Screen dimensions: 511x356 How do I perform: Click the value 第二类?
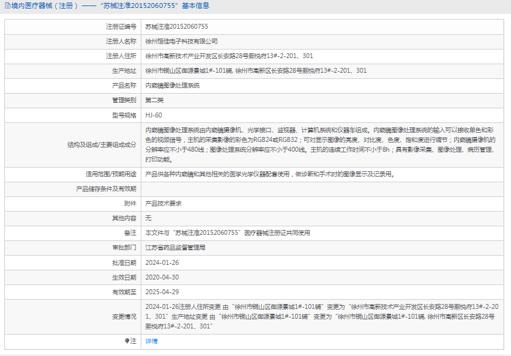[x=154, y=100]
